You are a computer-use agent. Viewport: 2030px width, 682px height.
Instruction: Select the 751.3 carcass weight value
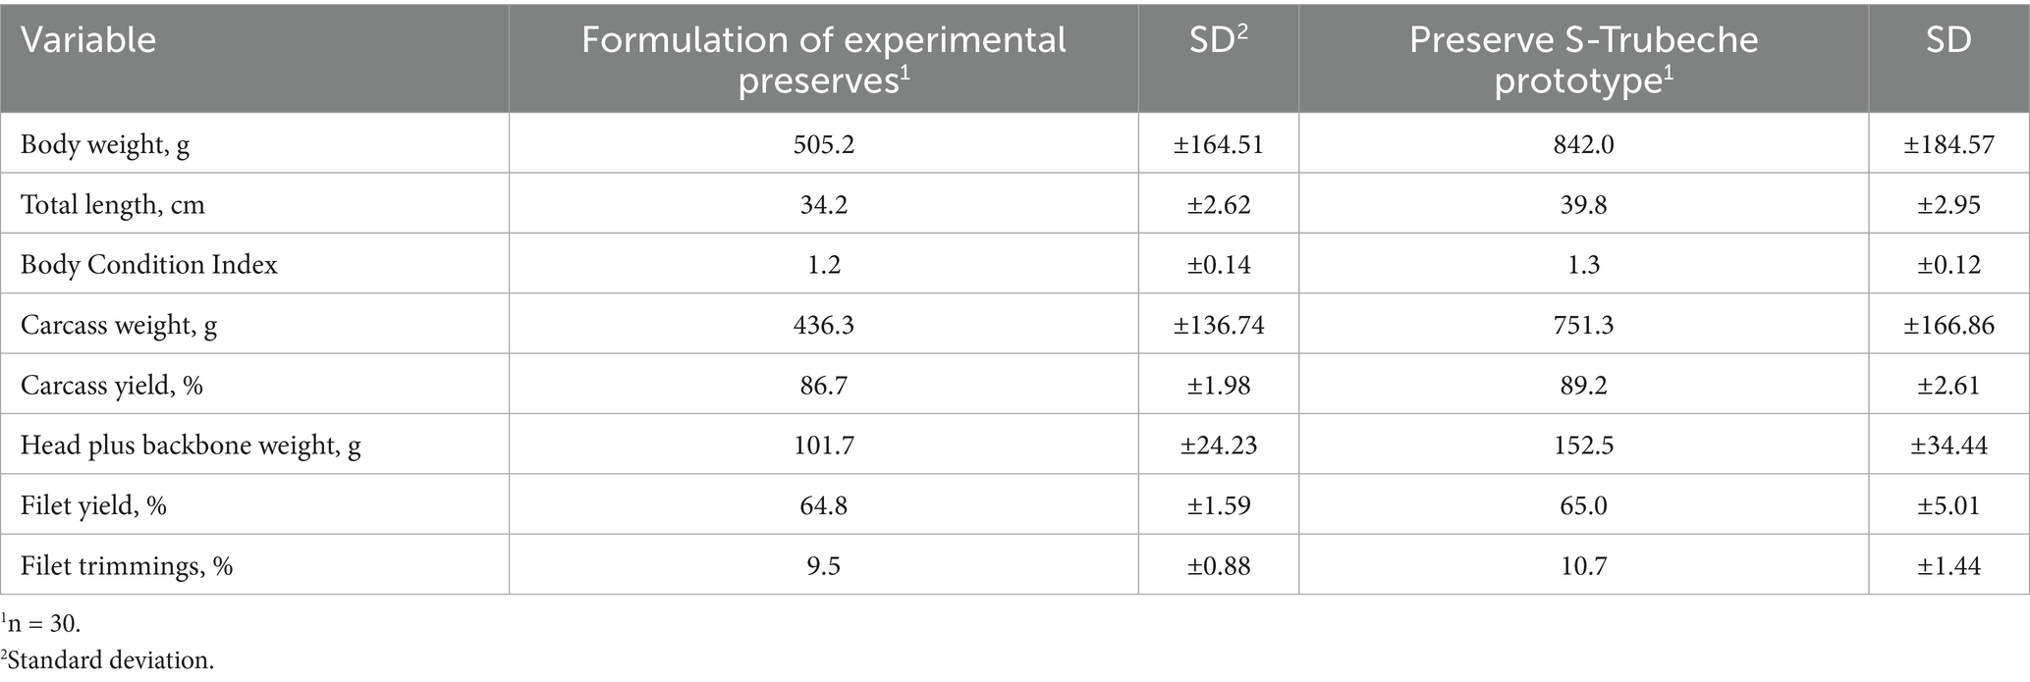point(1583,325)
